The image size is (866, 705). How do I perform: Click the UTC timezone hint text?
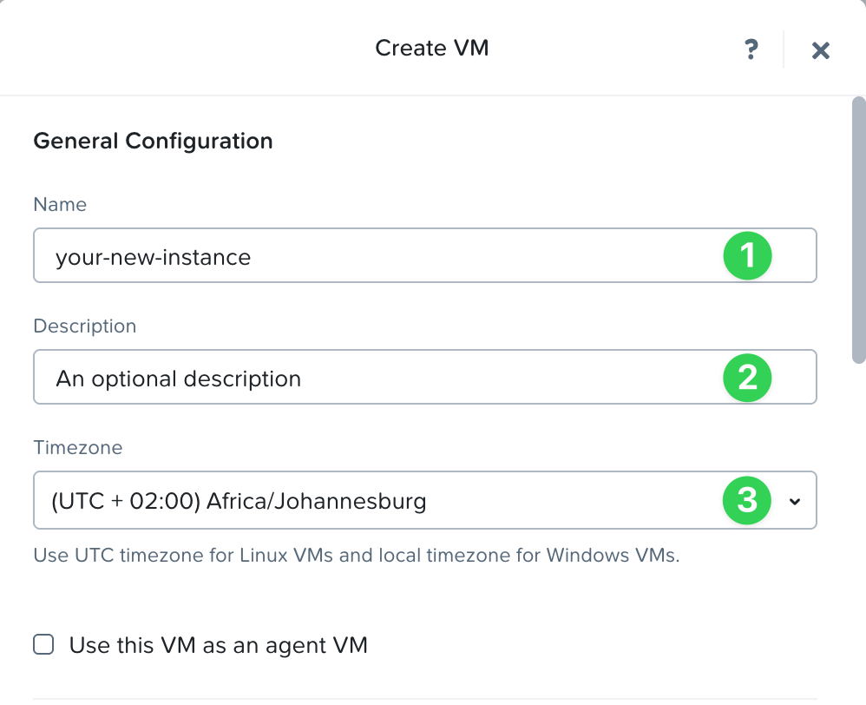[356, 556]
